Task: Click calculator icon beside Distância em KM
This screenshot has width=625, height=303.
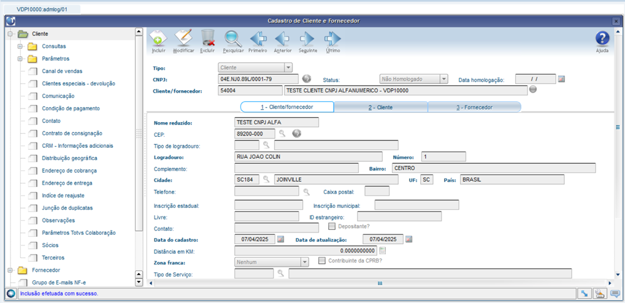Action: 383,251
